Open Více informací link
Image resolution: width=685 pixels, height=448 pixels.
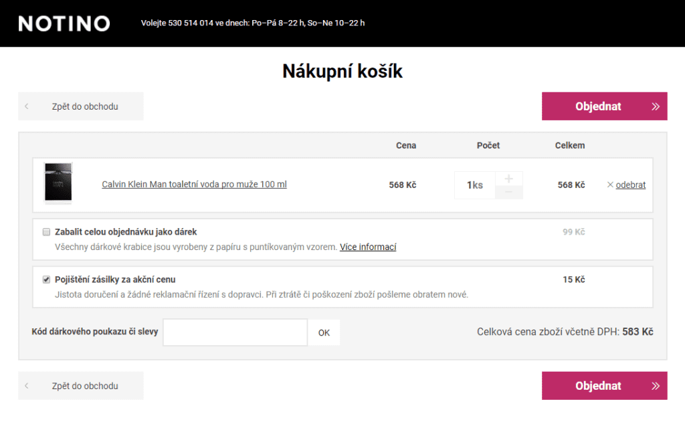[368, 247]
